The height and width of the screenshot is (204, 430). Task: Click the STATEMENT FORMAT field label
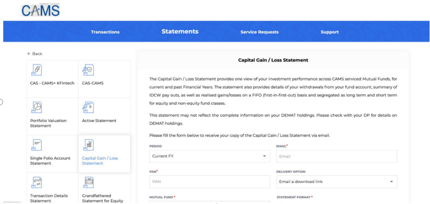tap(295, 197)
